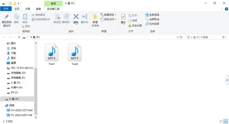Open Quick Access Toolbar customize dropdown
The image size is (229, 124).
pos(18,3)
